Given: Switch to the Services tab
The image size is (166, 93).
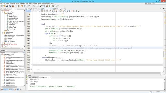Looking at the screenshot, I should pyautogui.click(x=7, y=9).
